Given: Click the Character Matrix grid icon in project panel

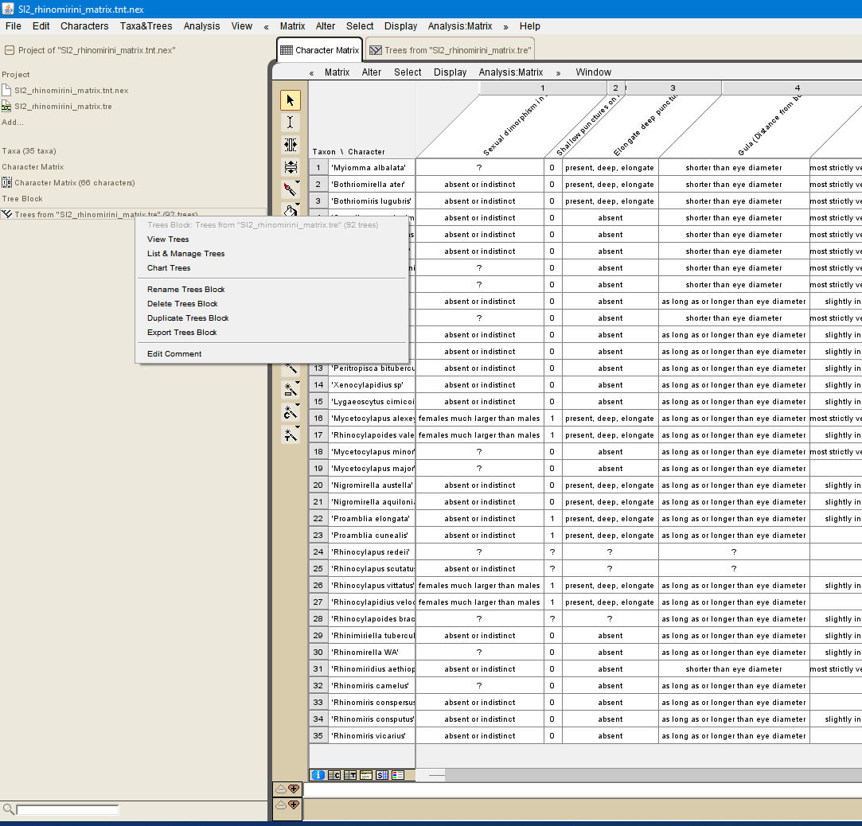Looking at the screenshot, I should tap(6, 182).
